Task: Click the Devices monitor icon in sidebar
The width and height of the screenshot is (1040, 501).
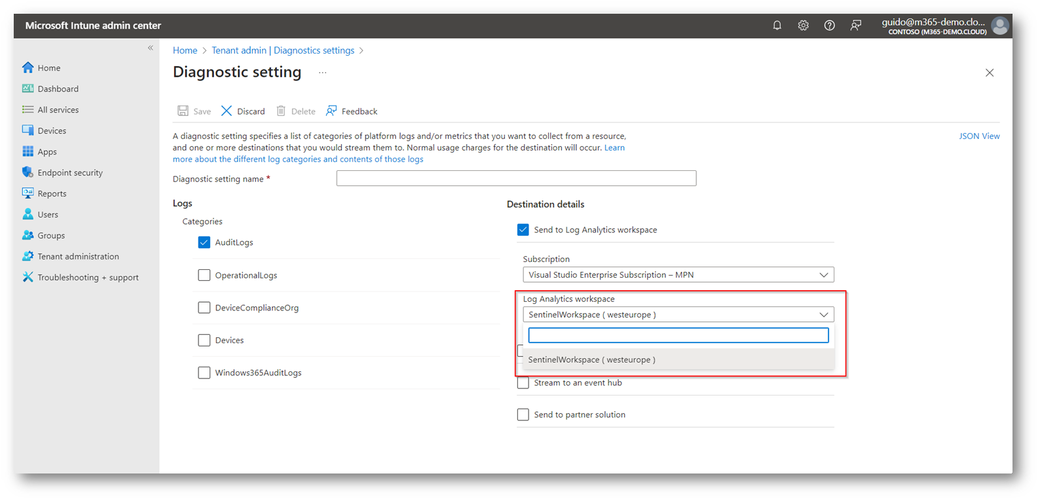Action: 28,130
